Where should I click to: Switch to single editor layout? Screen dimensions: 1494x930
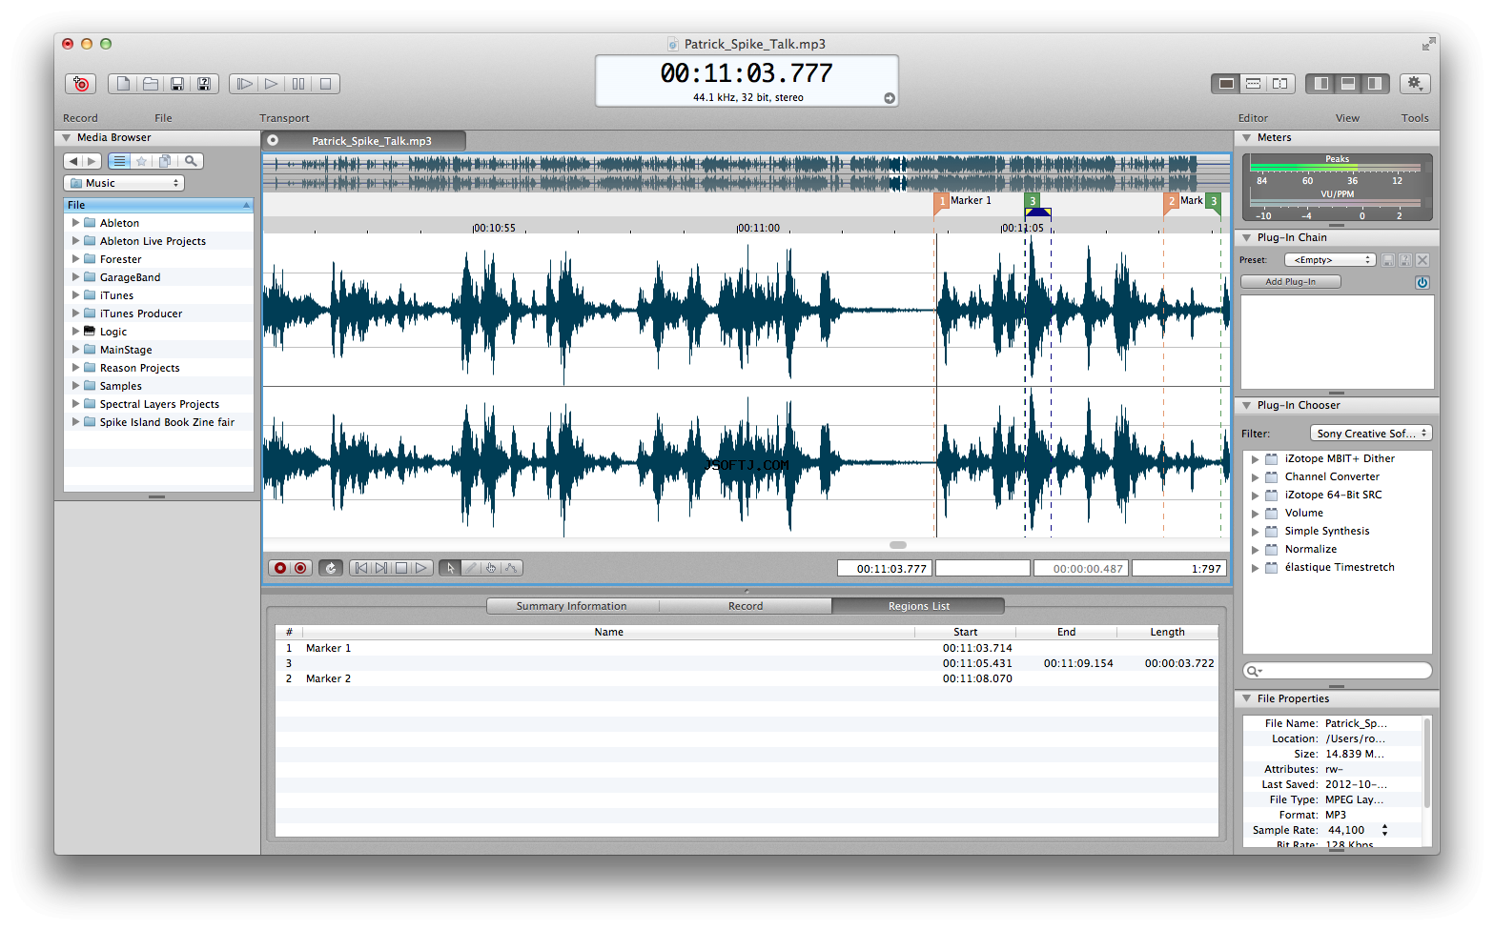click(1226, 84)
